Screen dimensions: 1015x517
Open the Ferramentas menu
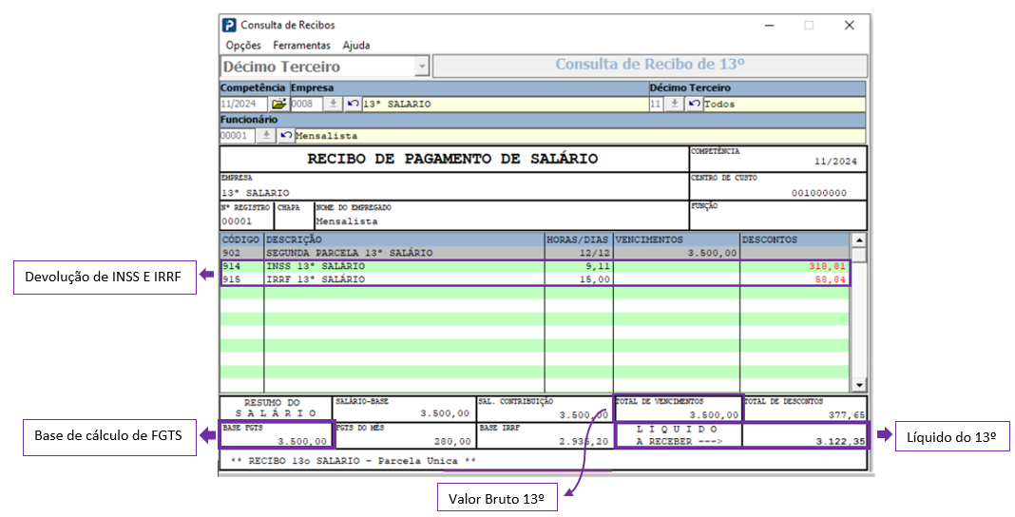click(x=301, y=46)
